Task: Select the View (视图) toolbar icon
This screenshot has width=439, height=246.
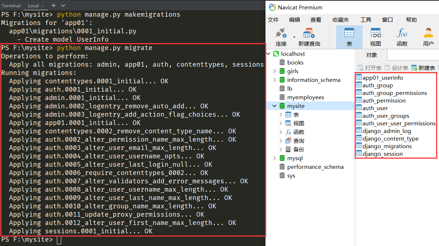Action: tap(376, 33)
